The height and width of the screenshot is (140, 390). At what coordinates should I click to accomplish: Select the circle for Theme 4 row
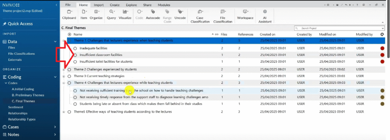tap(69, 83)
